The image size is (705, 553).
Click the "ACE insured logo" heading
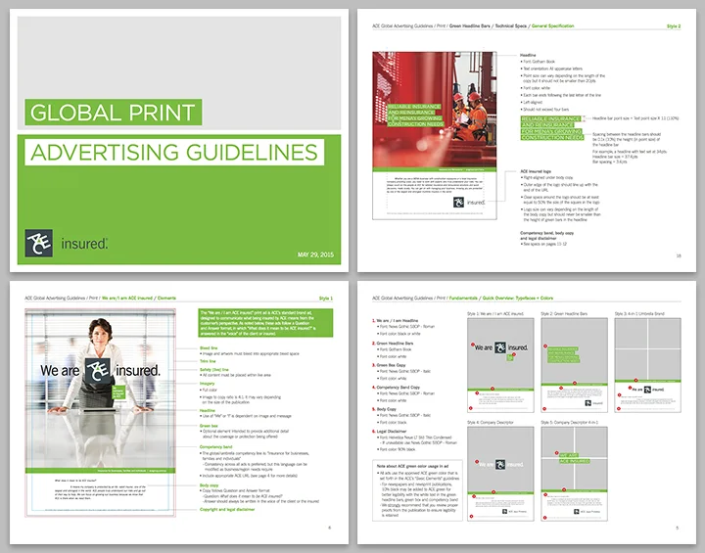pyautogui.click(x=536, y=171)
